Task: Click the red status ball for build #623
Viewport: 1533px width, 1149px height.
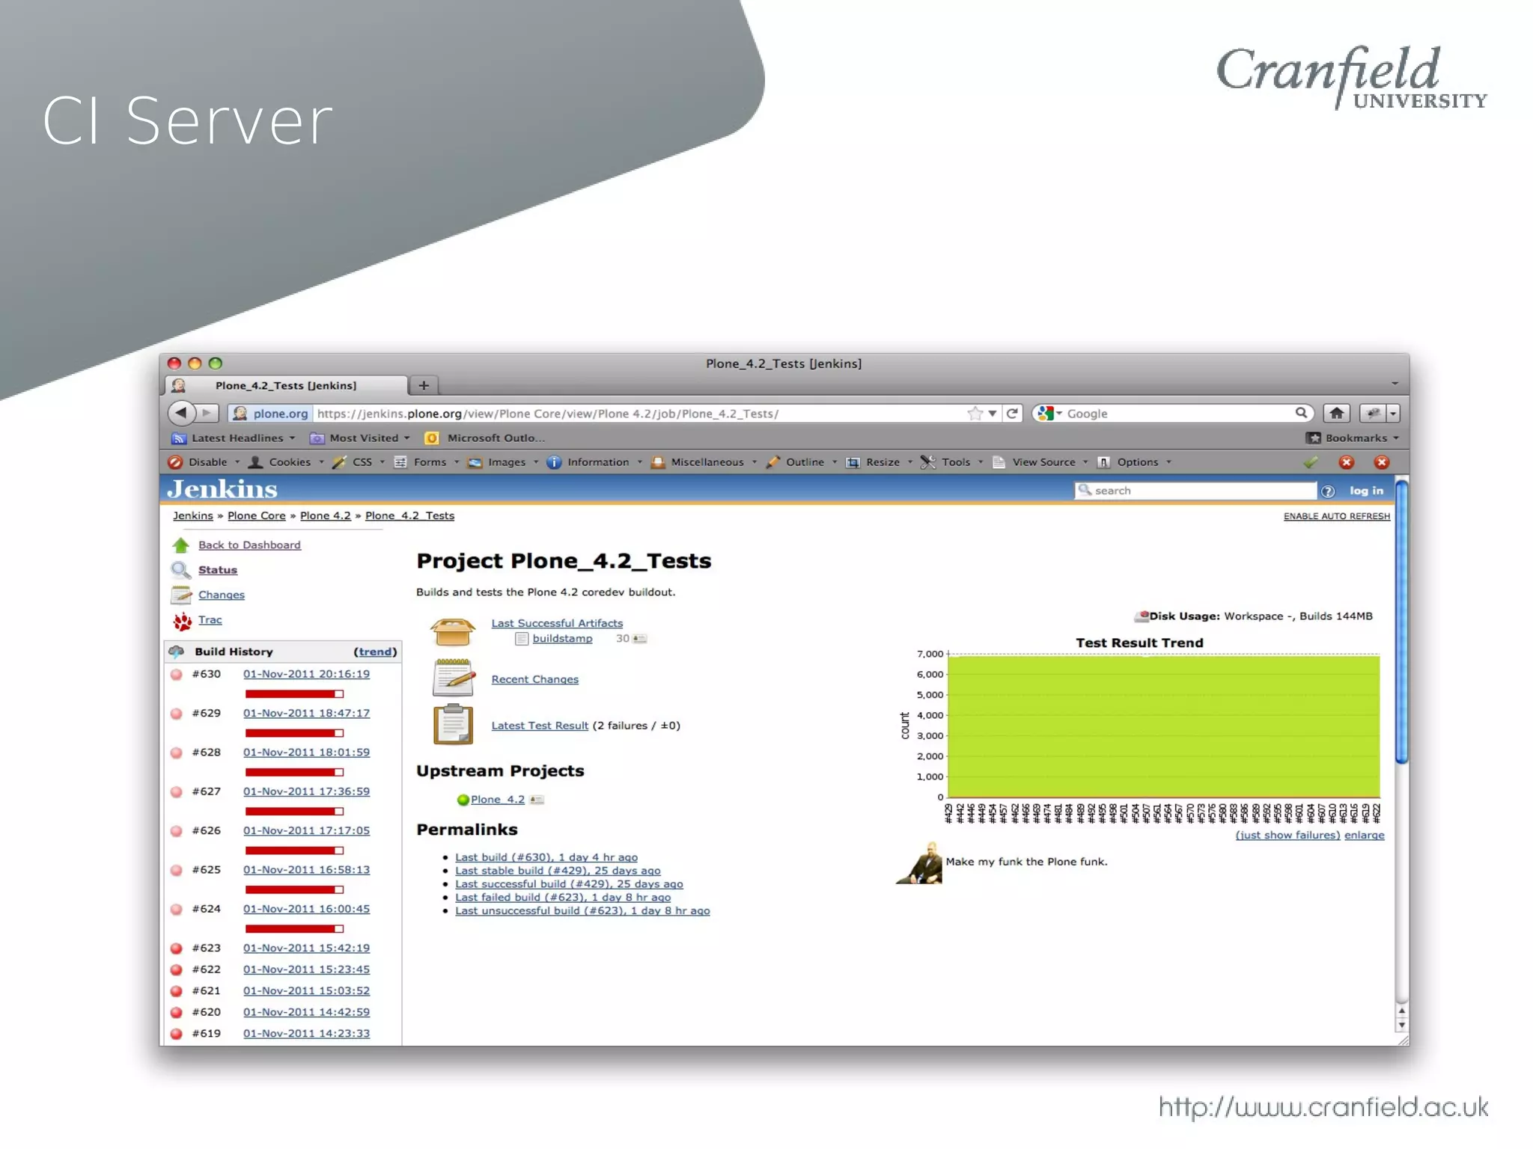Action: pyautogui.click(x=177, y=949)
